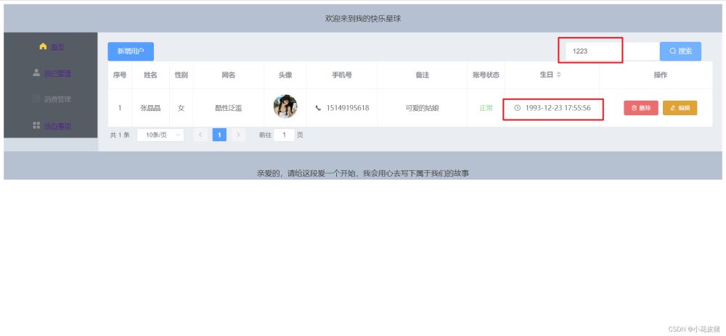Click the name cell 张晶晶
Screen dimensions: 726x336
click(x=150, y=108)
